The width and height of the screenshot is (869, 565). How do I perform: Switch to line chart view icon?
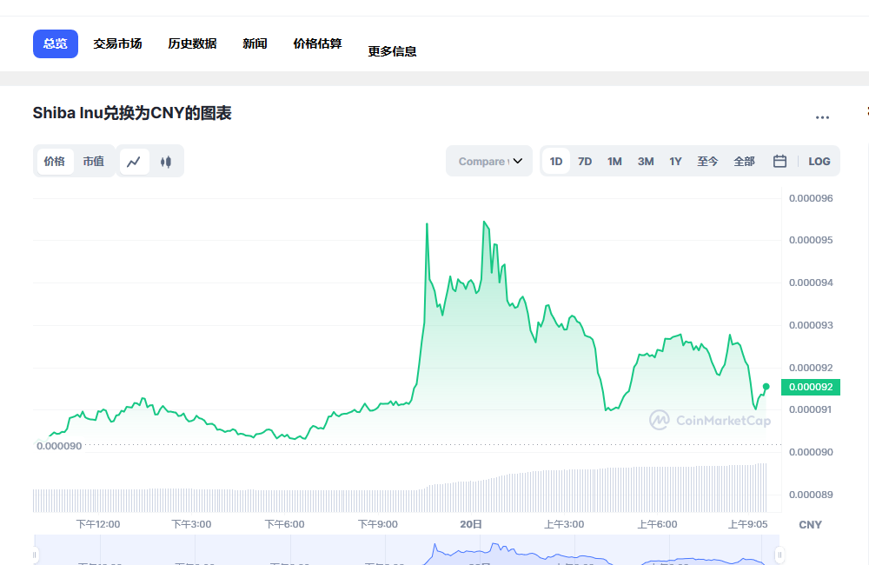[x=134, y=162]
